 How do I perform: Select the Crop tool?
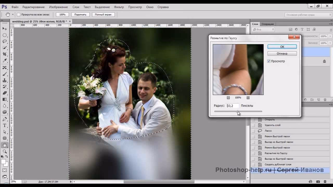5,54
